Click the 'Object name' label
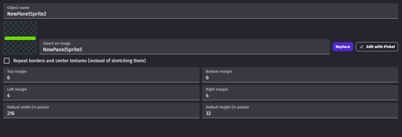The height and width of the screenshot is (137, 402). pyautogui.click(x=18, y=8)
